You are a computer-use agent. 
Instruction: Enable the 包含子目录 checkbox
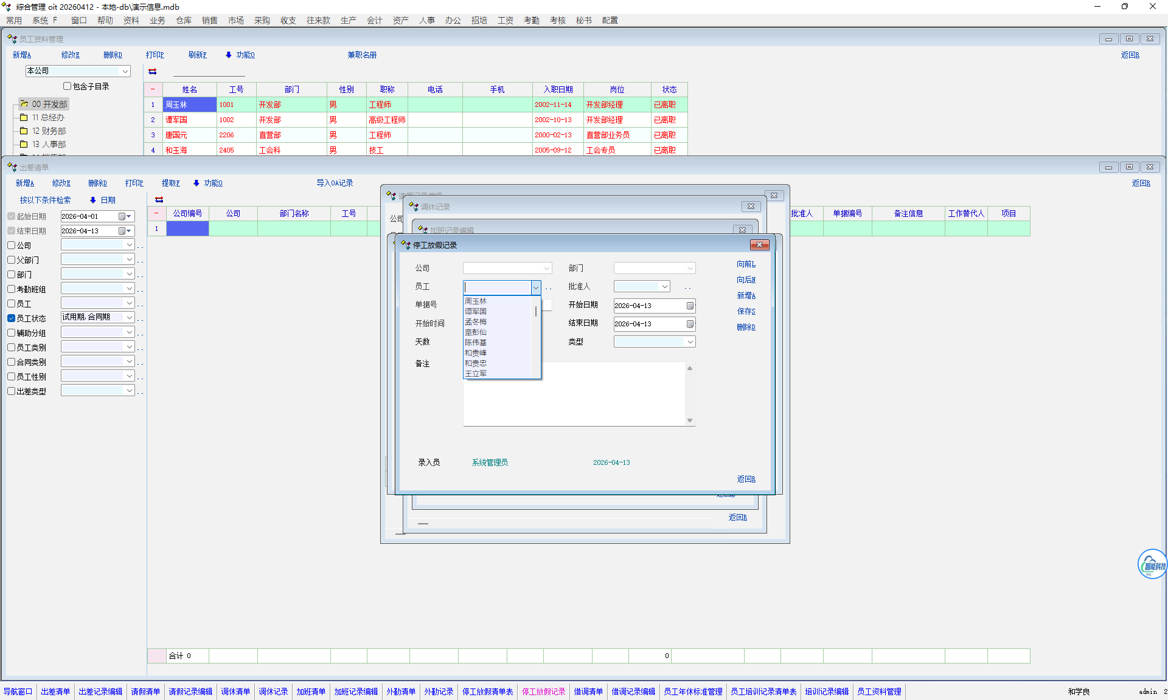(x=68, y=86)
